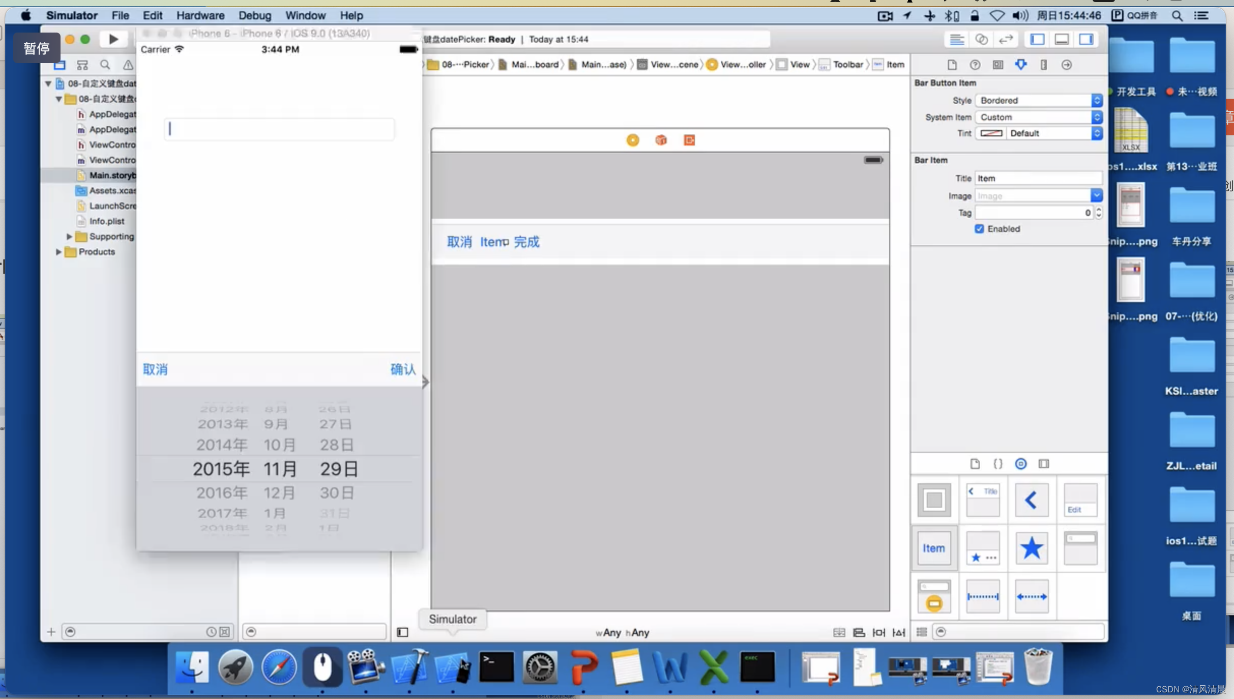Uncheck the Enabled checkbox

point(979,228)
